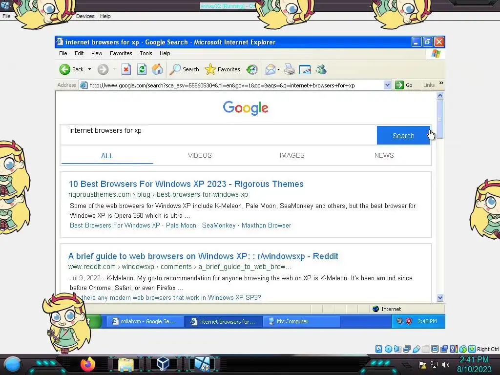This screenshot has width=500, height=375.
Task: Open VirtualBox Help menu
Action: coord(105,16)
